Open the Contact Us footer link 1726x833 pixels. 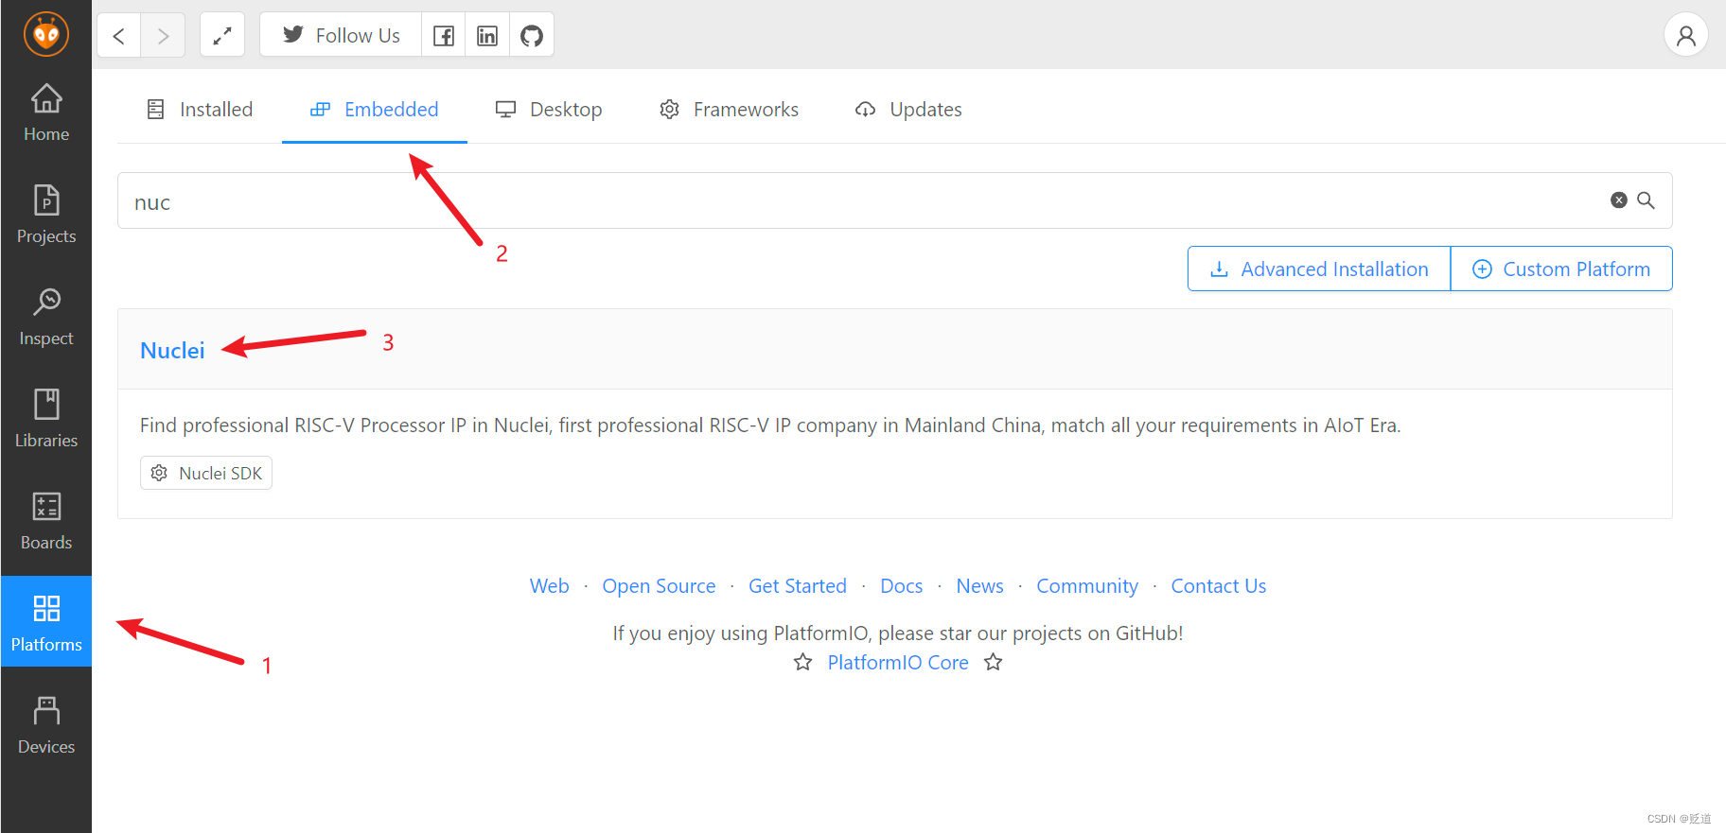[1219, 586]
